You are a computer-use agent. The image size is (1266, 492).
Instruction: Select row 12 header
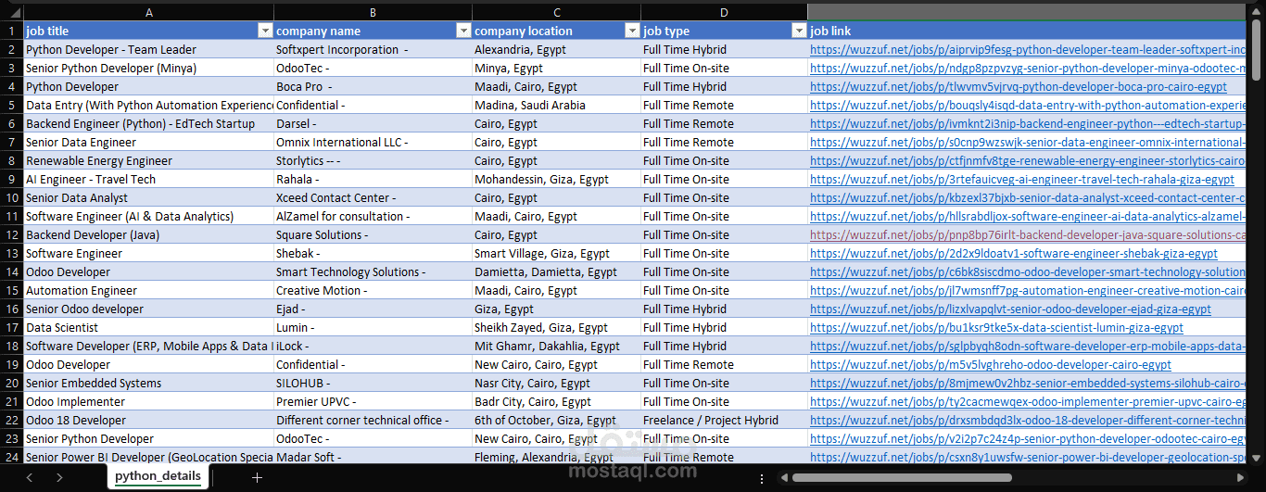tap(11, 234)
